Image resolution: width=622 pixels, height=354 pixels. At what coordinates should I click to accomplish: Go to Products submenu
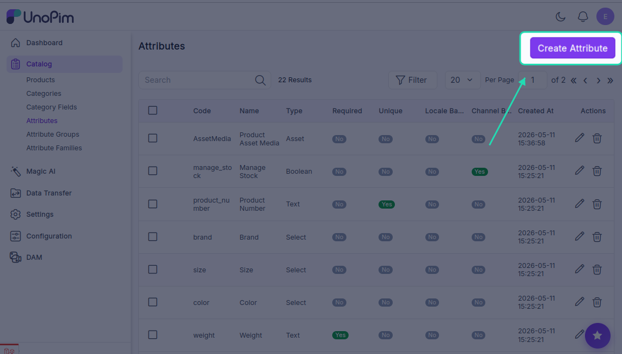40,80
